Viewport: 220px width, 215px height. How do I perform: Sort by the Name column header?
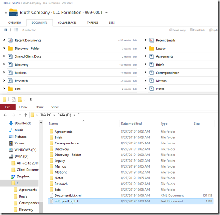[53, 124]
